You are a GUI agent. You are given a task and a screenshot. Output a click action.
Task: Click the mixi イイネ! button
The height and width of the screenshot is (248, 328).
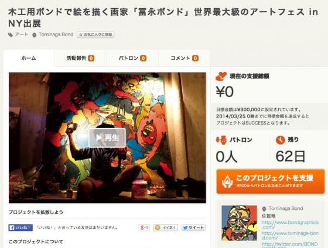point(165,228)
